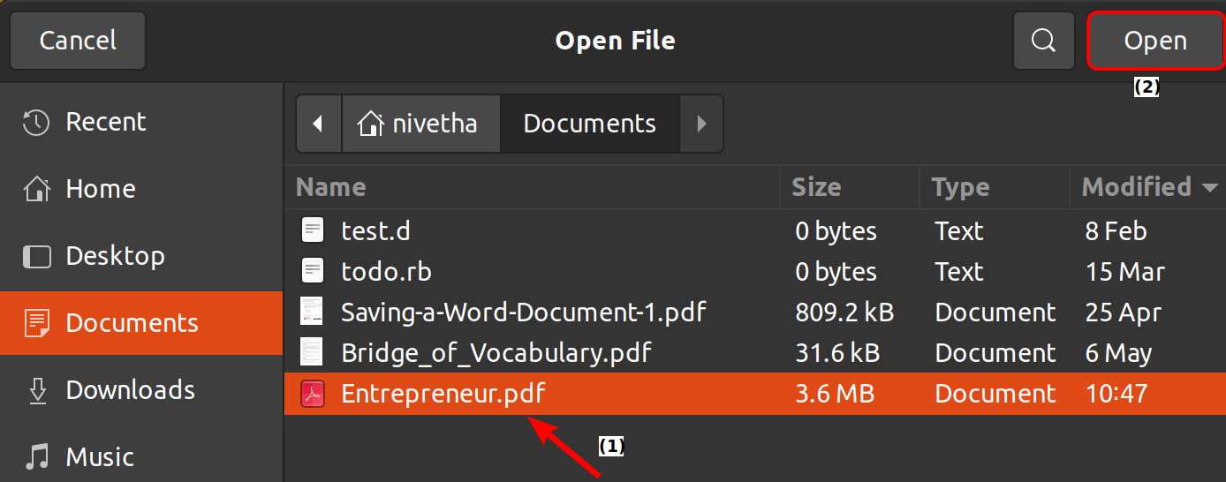The height and width of the screenshot is (482, 1226).
Task: Navigate back with left path arrow
Action: (x=318, y=124)
